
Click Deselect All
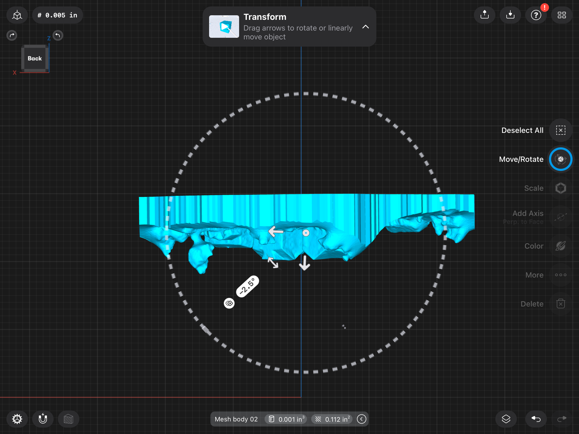[x=561, y=130]
